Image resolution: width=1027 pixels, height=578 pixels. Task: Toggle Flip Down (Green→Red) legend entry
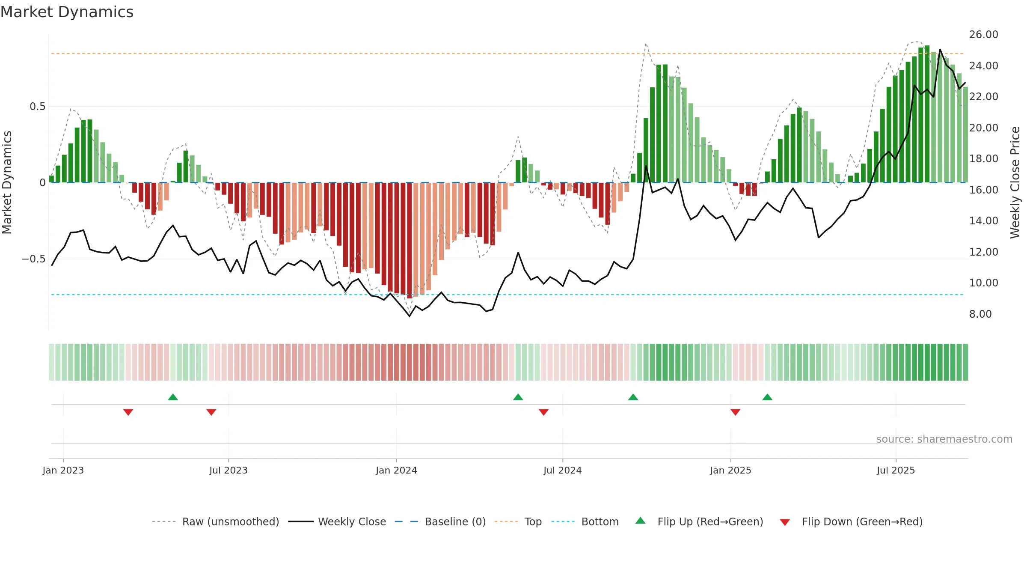(x=851, y=521)
